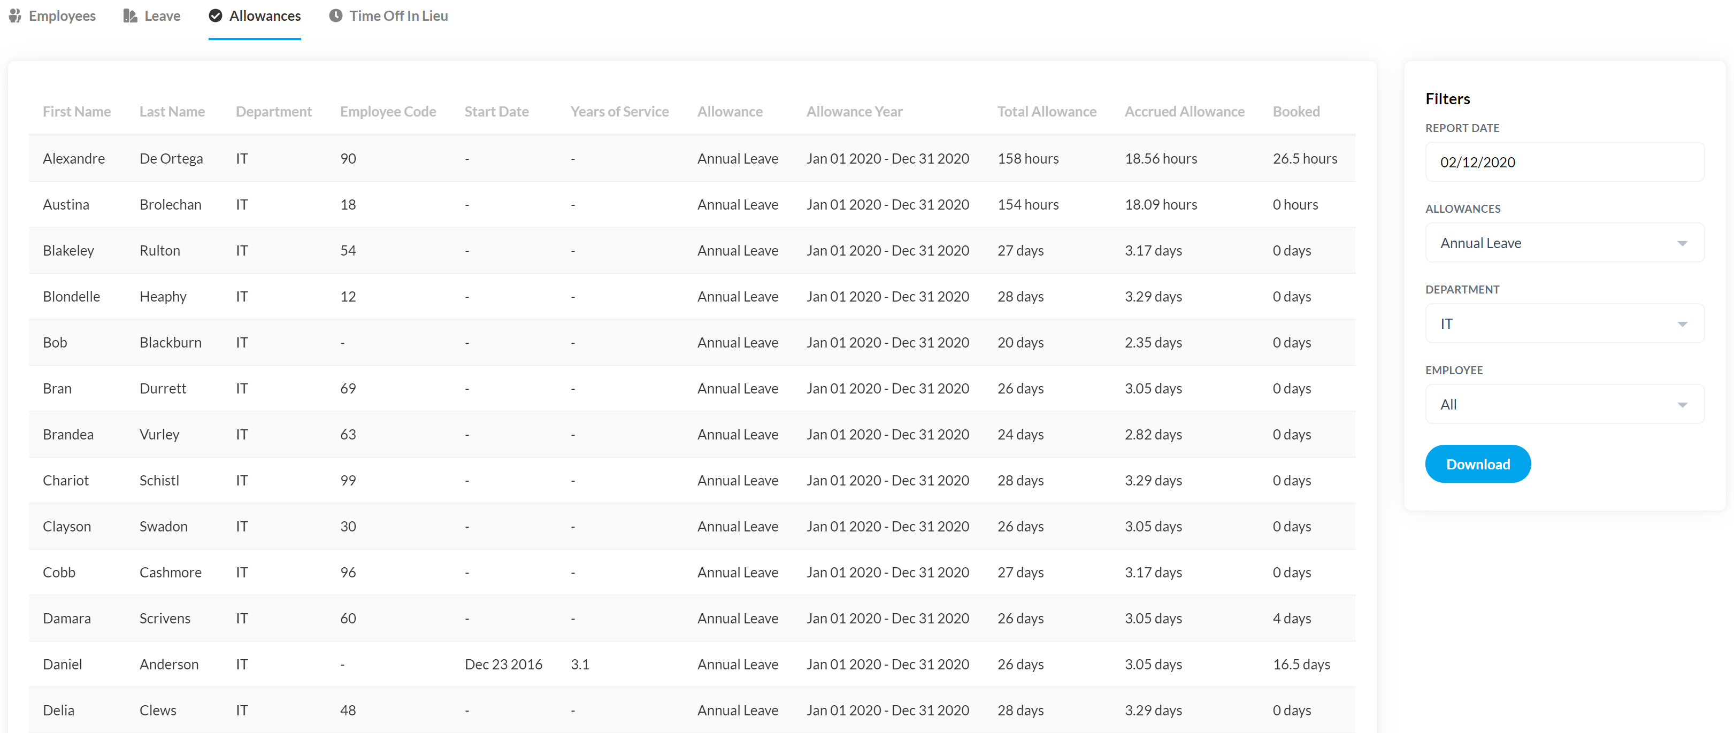1734x733 pixels.
Task: Click the Leave tab icon
Action: pos(130,16)
